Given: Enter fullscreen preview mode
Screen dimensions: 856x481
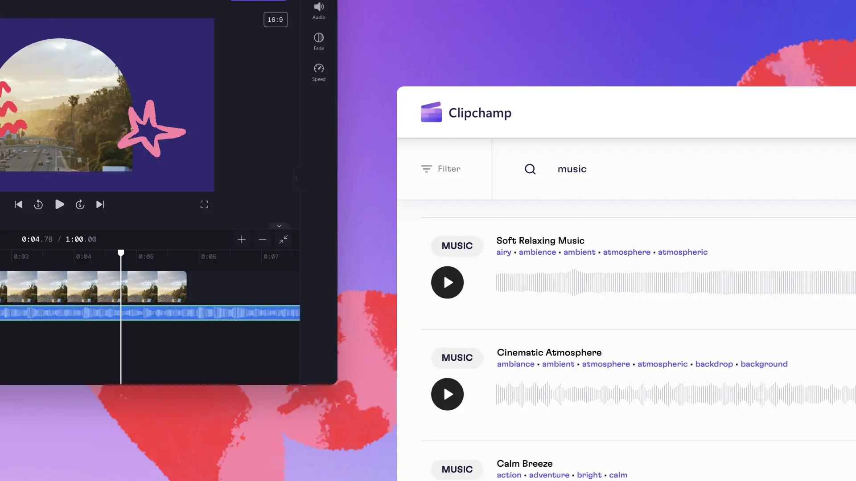Looking at the screenshot, I should (204, 204).
